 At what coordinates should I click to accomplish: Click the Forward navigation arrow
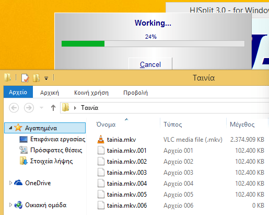29,108
